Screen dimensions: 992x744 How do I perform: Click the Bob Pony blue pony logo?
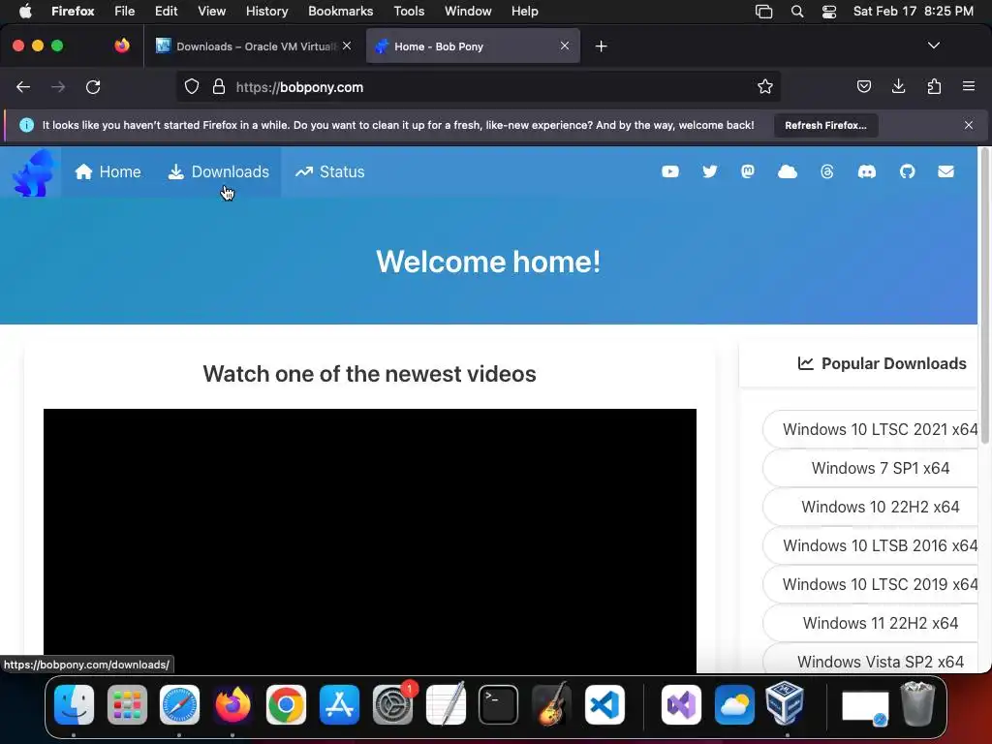(32, 172)
